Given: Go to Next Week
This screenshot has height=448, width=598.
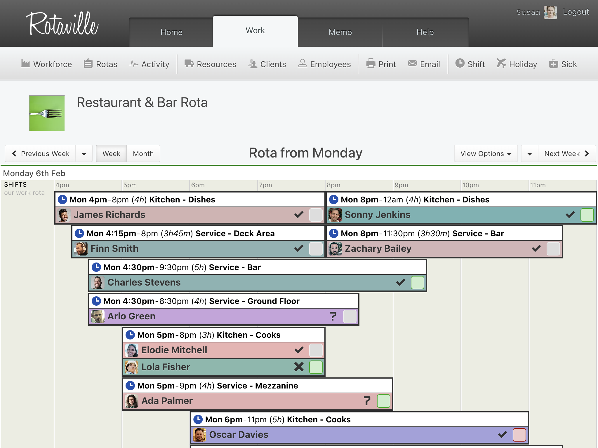Looking at the screenshot, I should (x=566, y=154).
